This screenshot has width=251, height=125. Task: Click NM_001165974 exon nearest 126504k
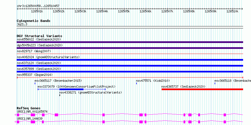[104, 115]
